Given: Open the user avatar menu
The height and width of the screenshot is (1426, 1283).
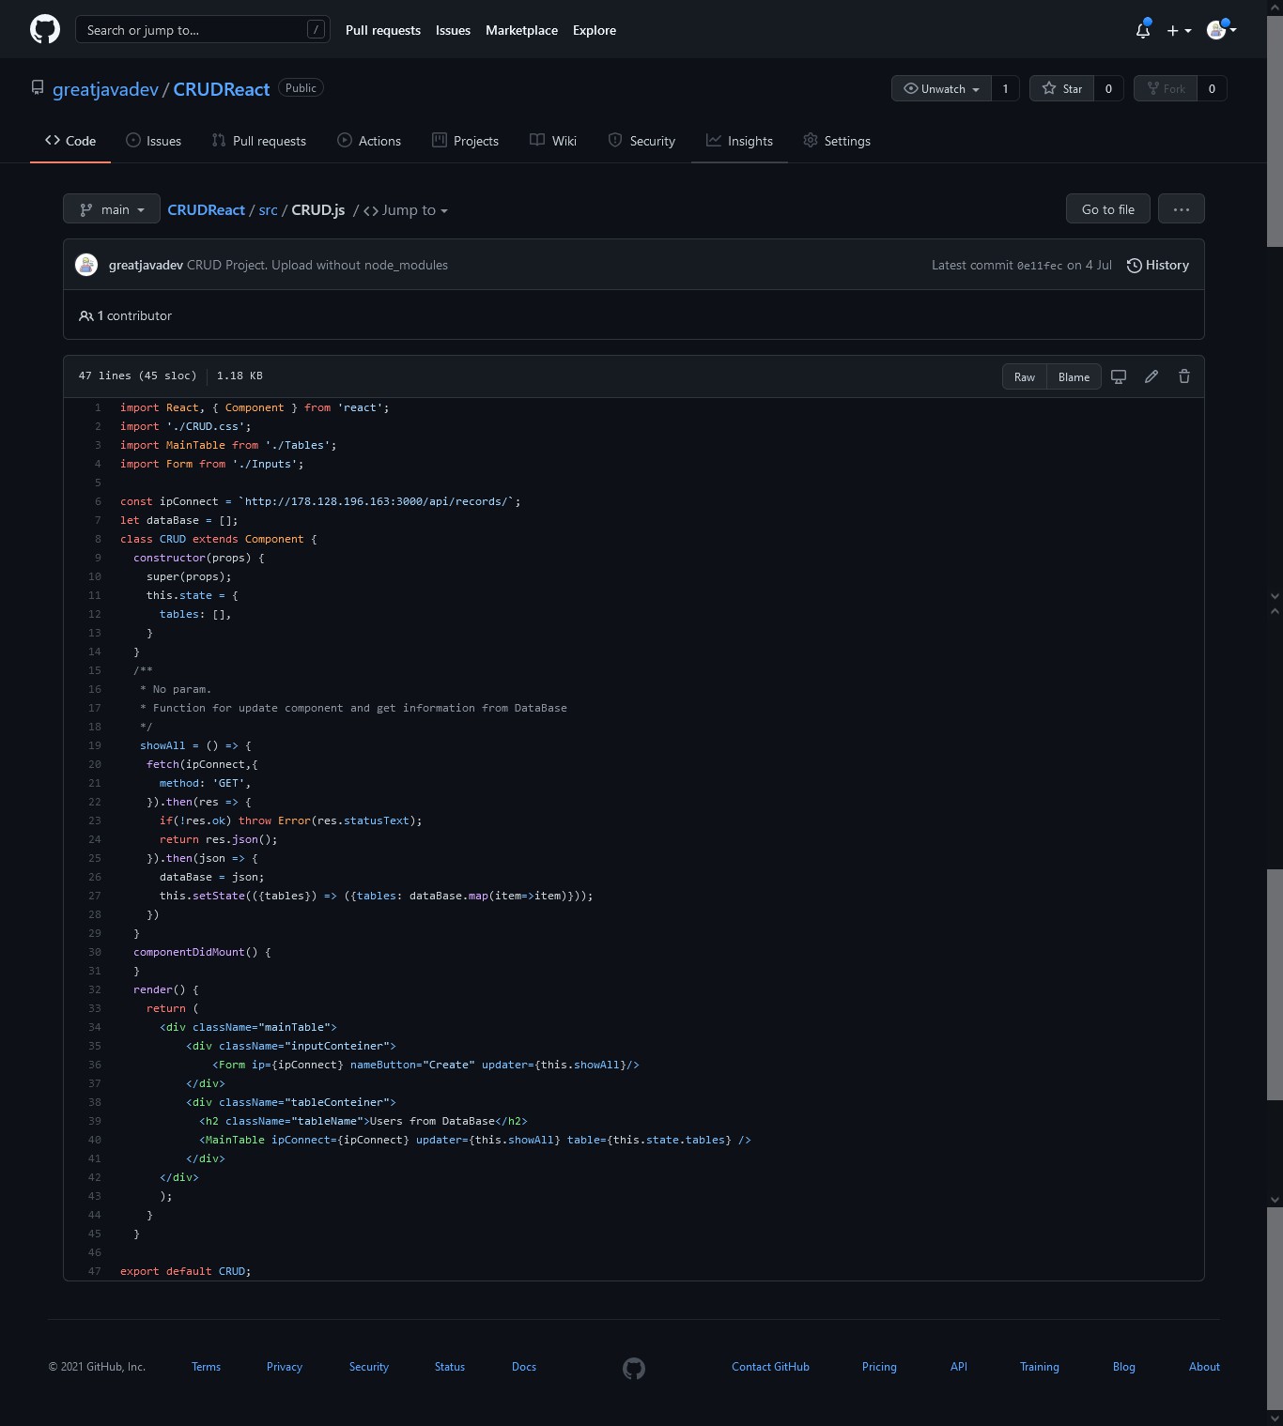Looking at the screenshot, I should coord(1221,30).
